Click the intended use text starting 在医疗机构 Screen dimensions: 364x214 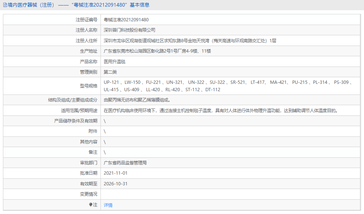point(220,111)
